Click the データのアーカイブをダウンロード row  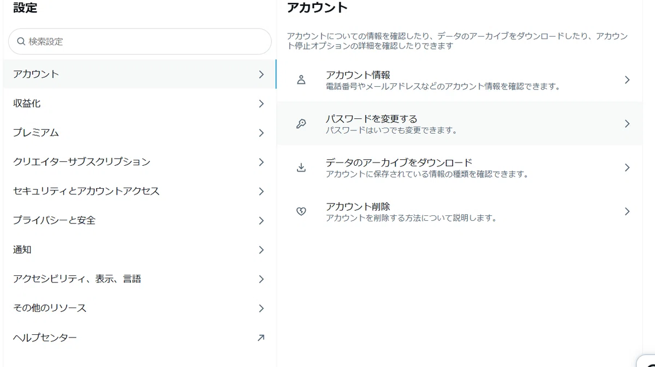point(460,167)
